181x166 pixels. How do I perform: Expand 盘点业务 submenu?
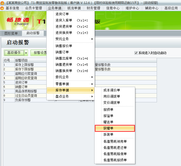tap(71, 96)
